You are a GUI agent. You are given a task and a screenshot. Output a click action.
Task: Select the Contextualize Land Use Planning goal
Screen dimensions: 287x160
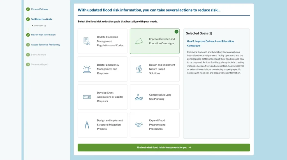(155, 97)
